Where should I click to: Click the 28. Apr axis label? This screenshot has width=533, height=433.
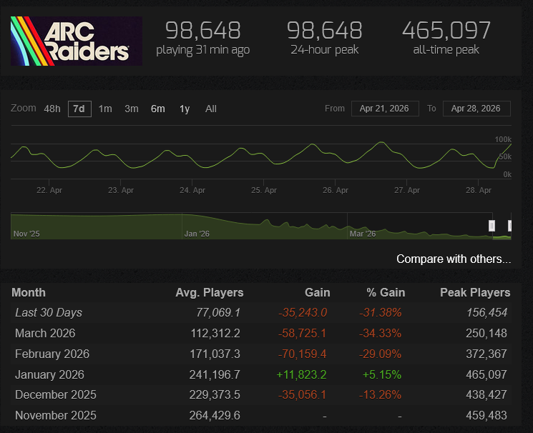pyautogui.click(x=479, y=190)
